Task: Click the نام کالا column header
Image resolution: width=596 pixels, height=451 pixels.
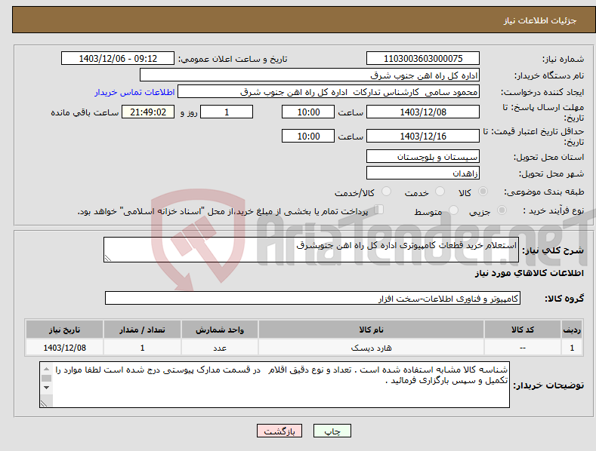Action: pyautogui.click(x=371, y=330)
